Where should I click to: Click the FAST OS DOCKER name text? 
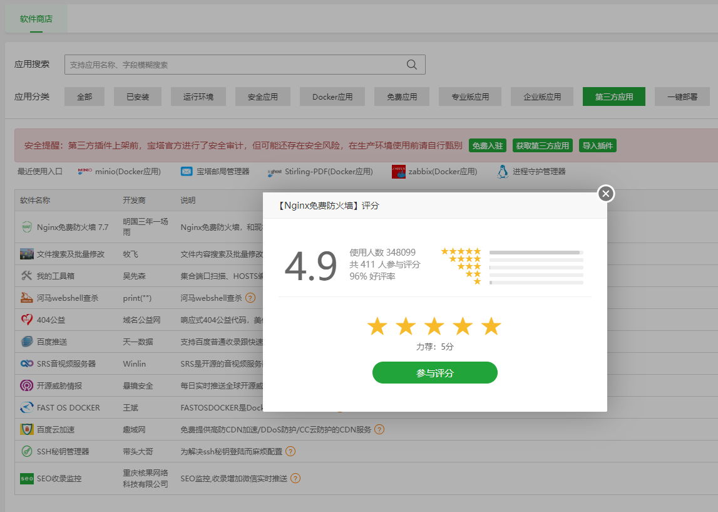[x=68, y=407]
